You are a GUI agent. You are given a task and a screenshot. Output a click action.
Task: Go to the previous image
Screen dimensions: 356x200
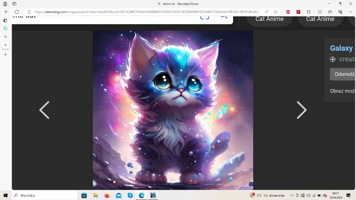(x=44, y=110)
